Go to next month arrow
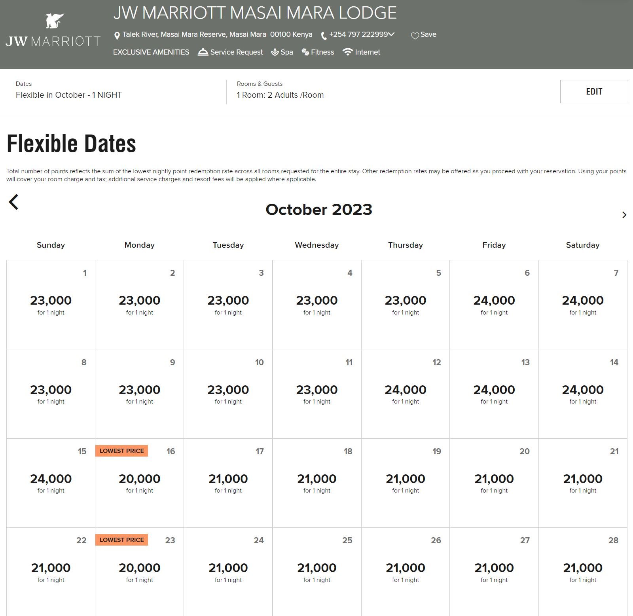 [x=624, y=215]
